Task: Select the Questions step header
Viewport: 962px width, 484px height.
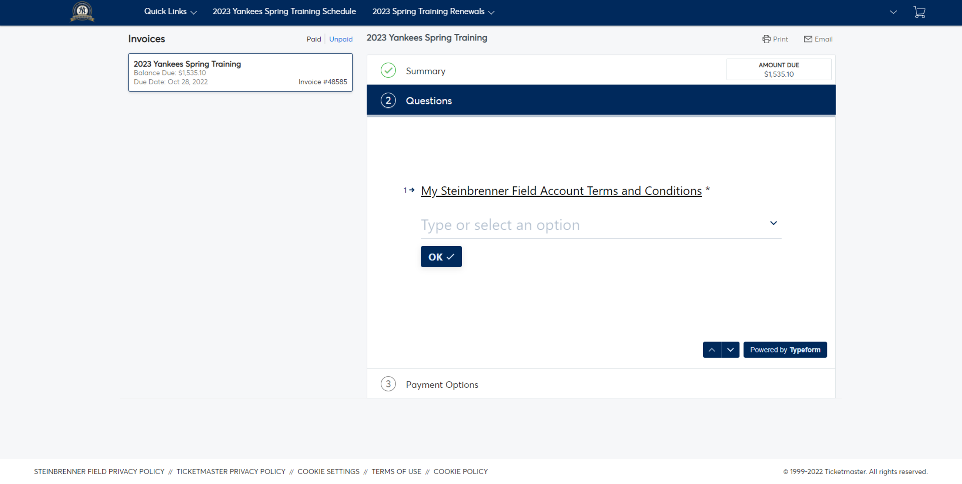Action: coord(601,100)
